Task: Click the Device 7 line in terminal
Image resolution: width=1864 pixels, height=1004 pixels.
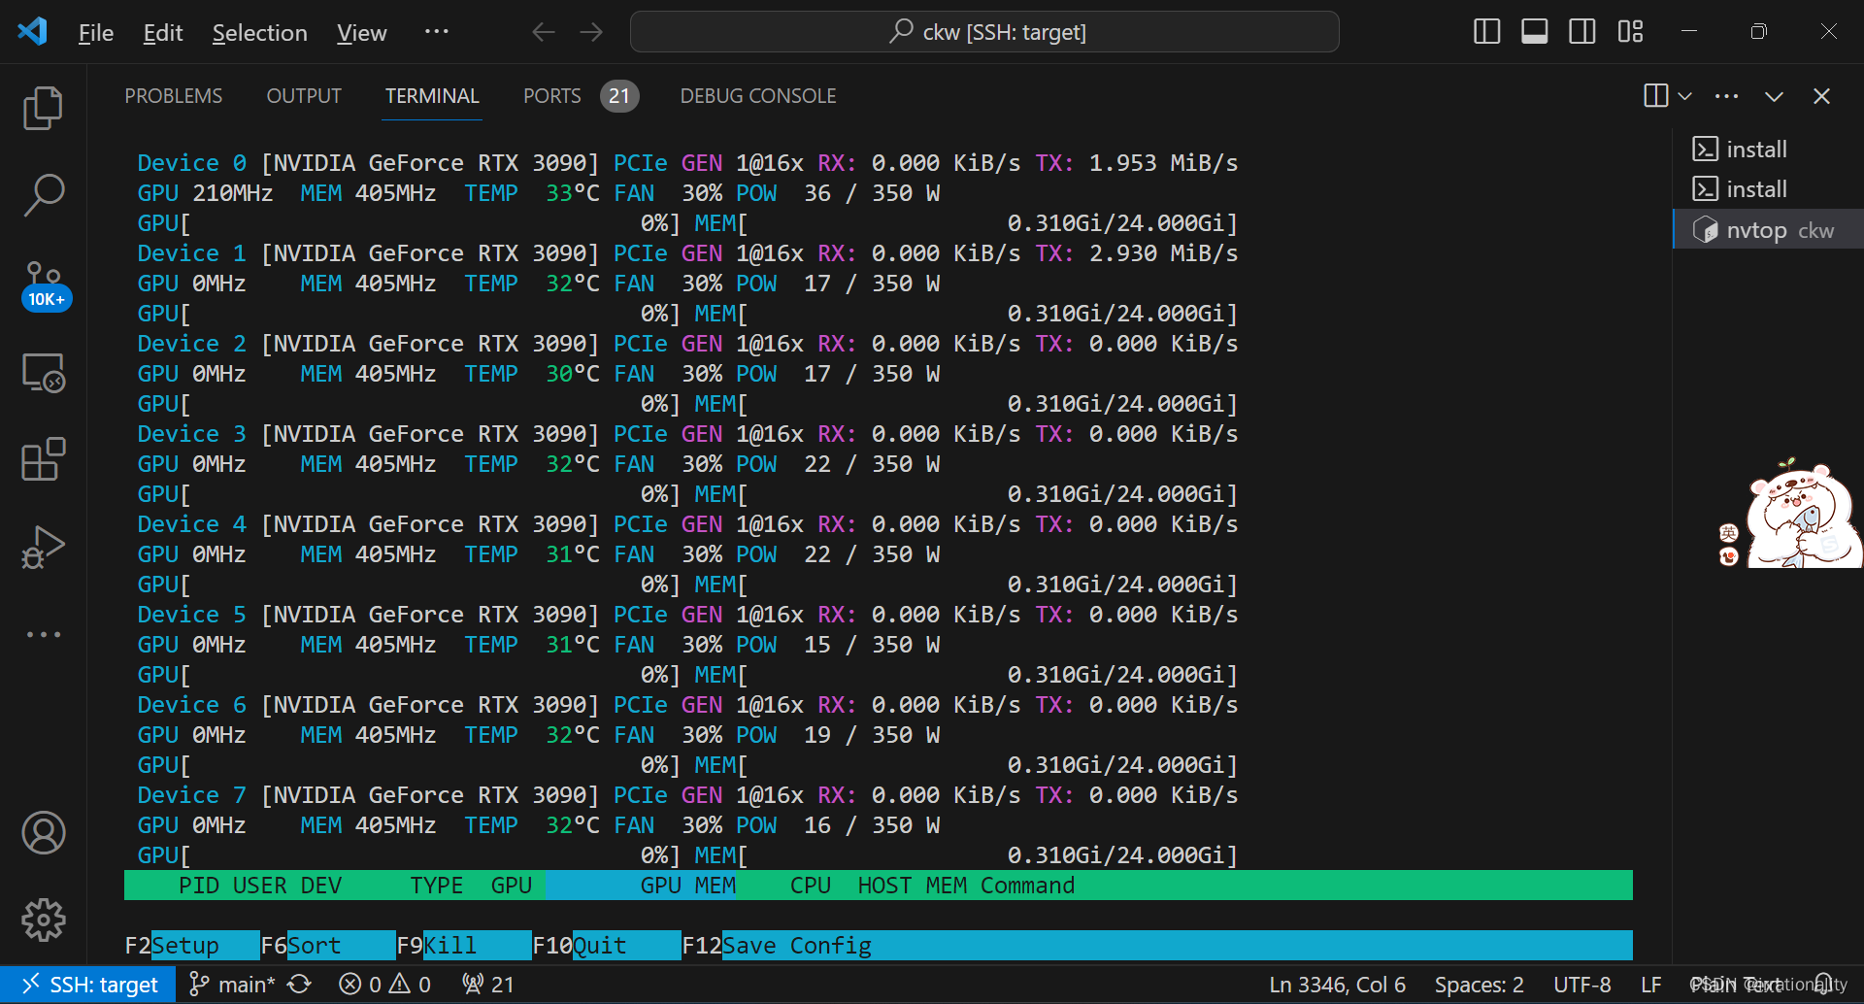Action: click(687, 795)
